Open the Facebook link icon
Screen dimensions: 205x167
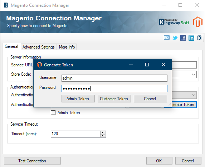pyautogui.click(x=183, y=38)
